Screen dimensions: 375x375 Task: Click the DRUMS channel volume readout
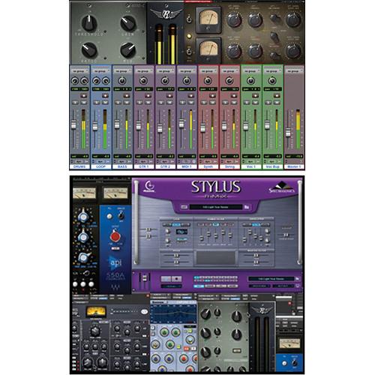pos(79,156)
